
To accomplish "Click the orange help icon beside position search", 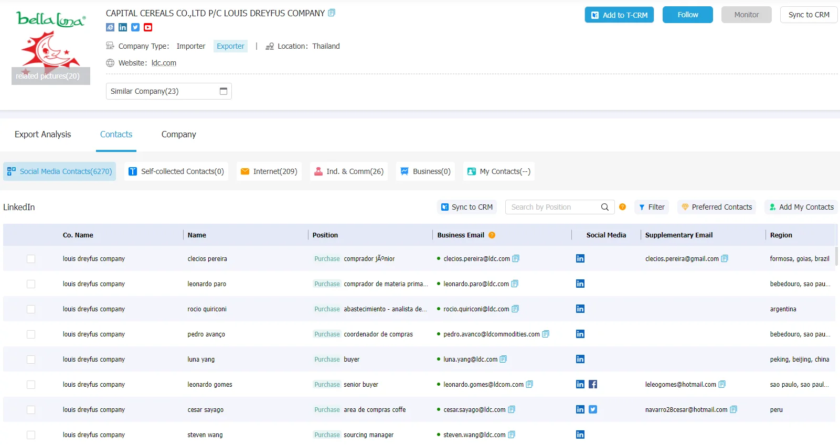I will pos(622,207).
